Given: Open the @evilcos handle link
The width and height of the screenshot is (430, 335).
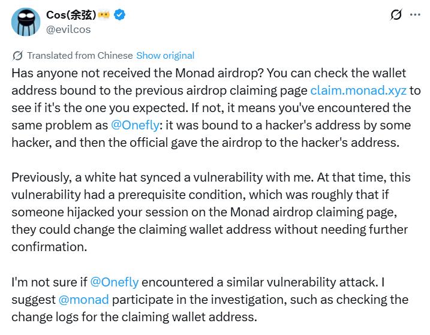Looking at the screenshot, I should click(x=69, y=29).
